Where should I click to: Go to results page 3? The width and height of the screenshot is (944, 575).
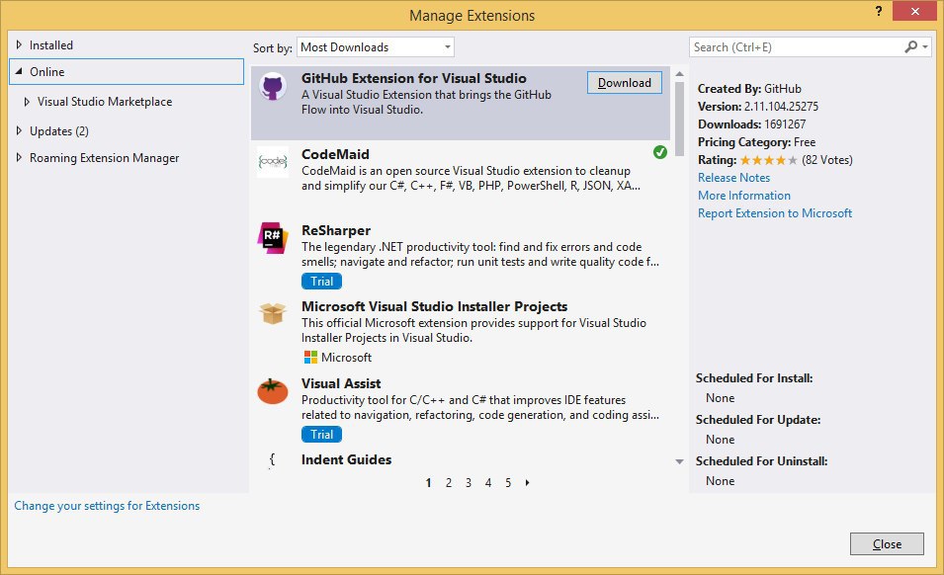pyautogui.click(x=469, y=482)
